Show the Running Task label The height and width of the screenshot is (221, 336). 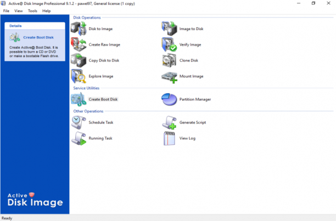(100, 138)
